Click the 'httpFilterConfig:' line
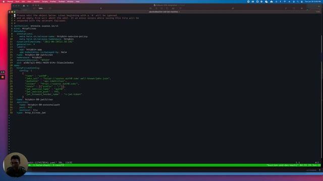The image size is (323, 181). click(x=28, y=68)
